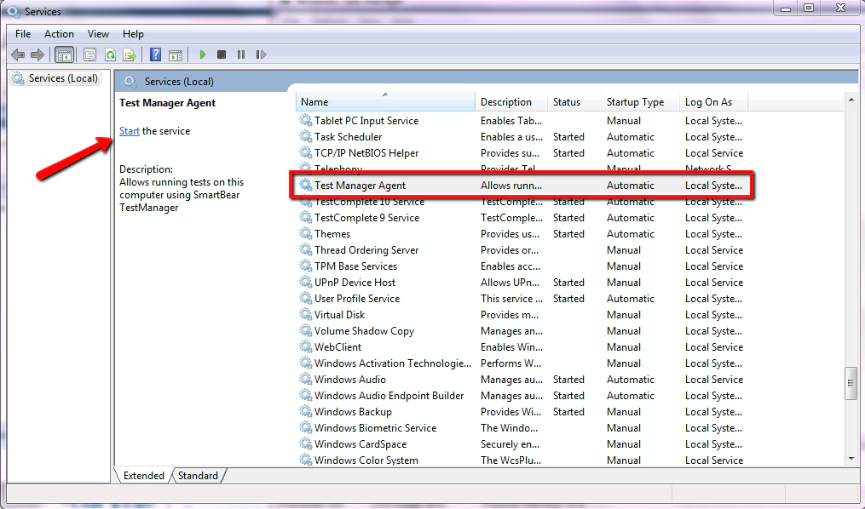Open the Action menu
The width and height of the screenshot is (865, 509).
coord(59,34)
